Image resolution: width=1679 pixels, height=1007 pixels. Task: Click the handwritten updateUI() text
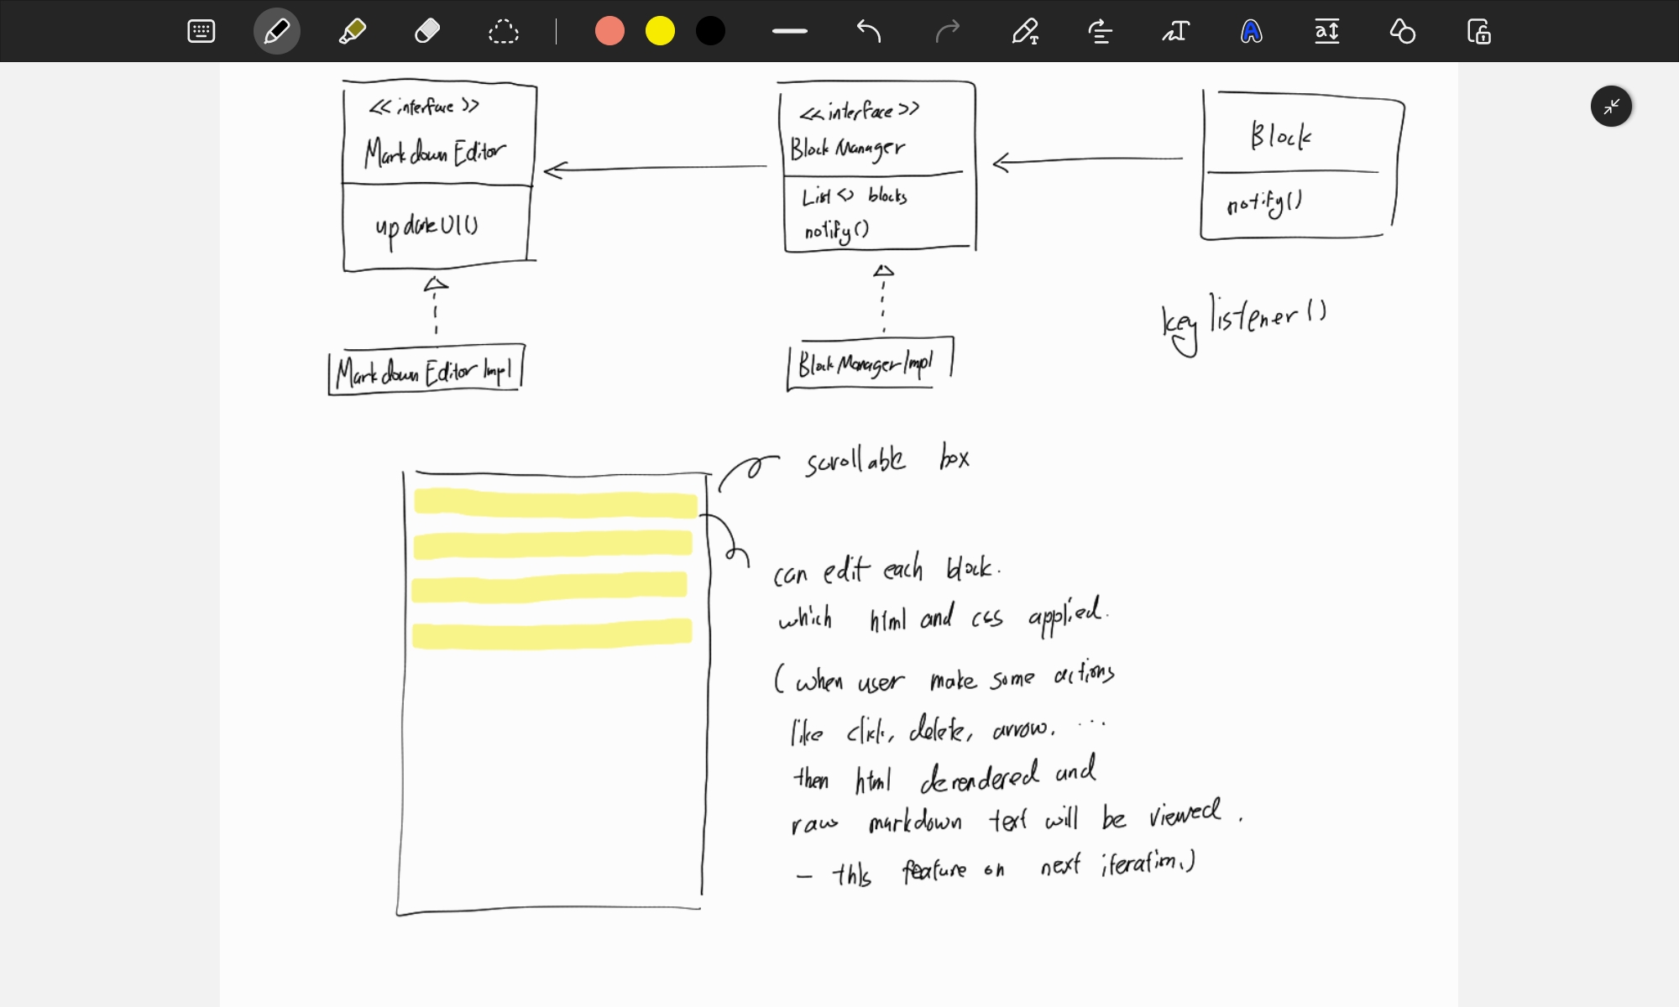coord(426,228)
